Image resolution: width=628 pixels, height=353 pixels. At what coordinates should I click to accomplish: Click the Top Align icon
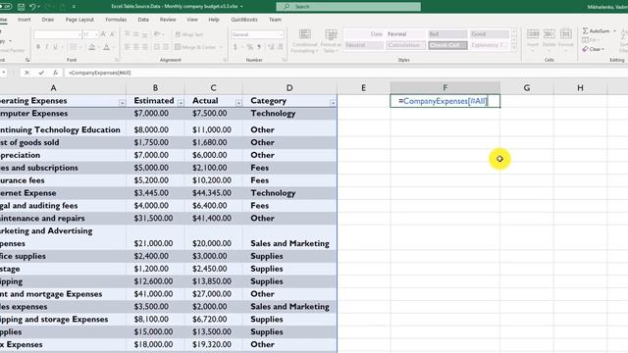point(128,34)
